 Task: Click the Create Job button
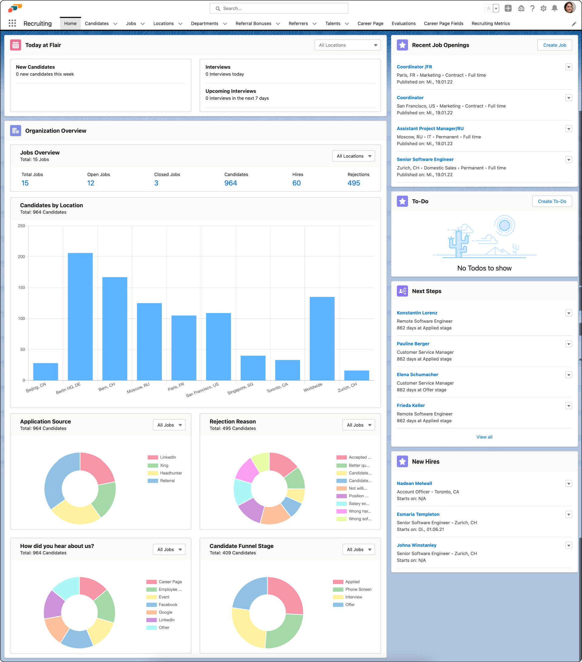(x=554, y=45)
